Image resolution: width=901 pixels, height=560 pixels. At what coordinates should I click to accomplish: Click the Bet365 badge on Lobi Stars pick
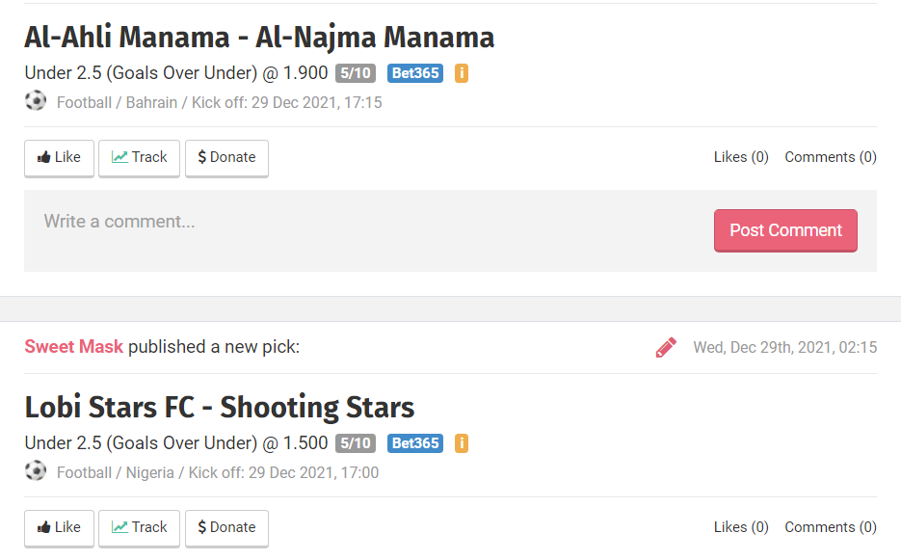click(415, 443)
